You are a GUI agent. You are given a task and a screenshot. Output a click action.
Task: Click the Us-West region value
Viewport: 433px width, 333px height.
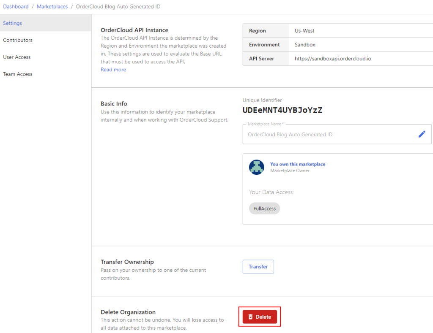(x=304, y=30)
